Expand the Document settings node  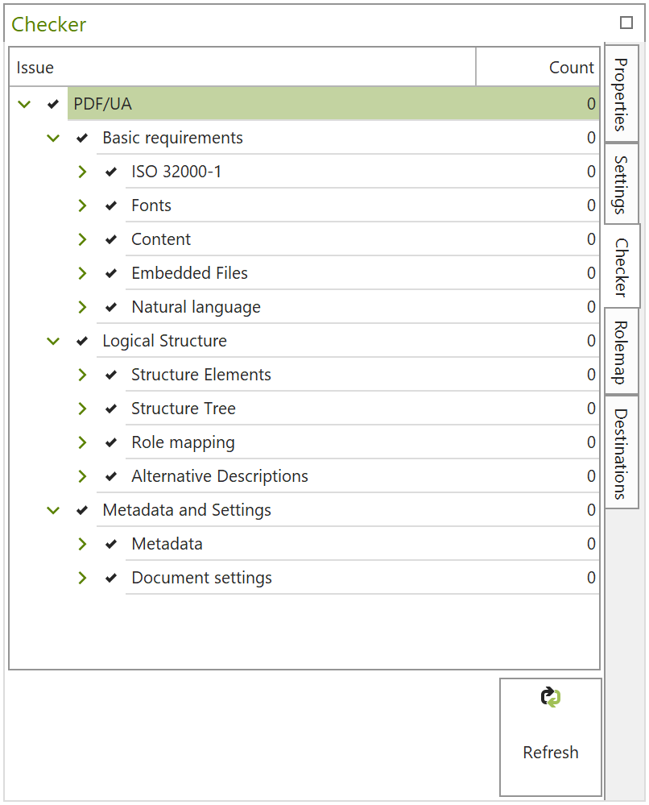(x=82, y=578)
